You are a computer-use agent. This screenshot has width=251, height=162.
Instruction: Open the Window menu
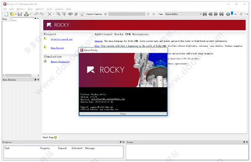click(21, 9)
